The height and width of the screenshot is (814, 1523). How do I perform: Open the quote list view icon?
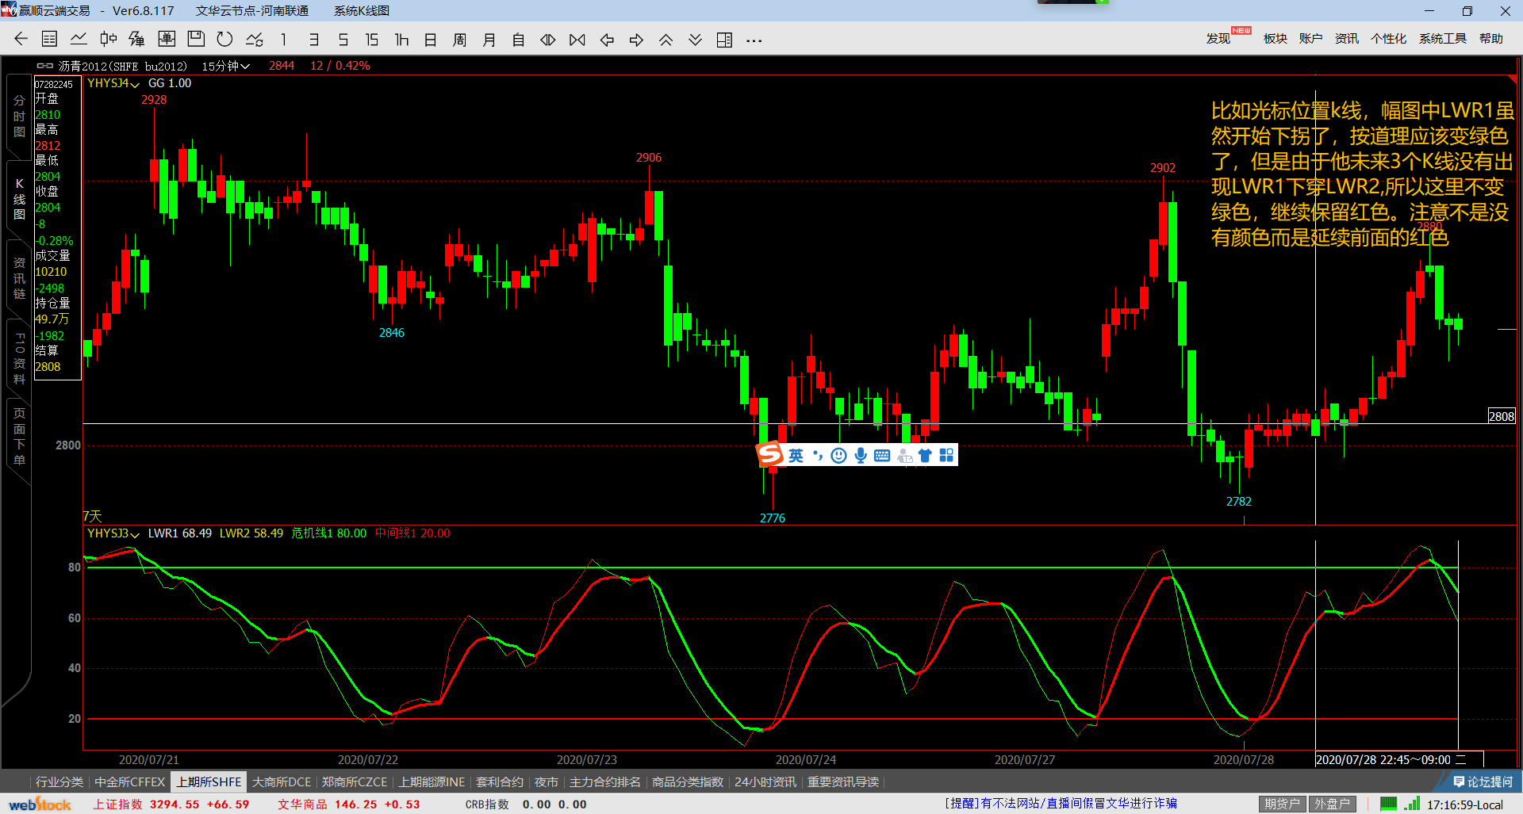[49, 39]
